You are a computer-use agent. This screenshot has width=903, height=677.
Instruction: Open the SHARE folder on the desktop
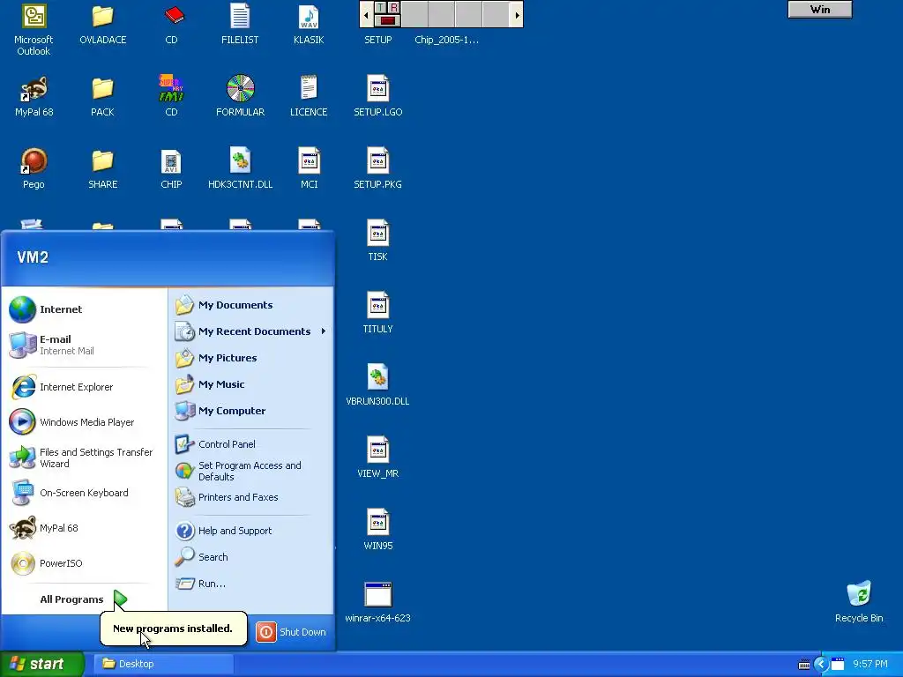coord(102,169)
